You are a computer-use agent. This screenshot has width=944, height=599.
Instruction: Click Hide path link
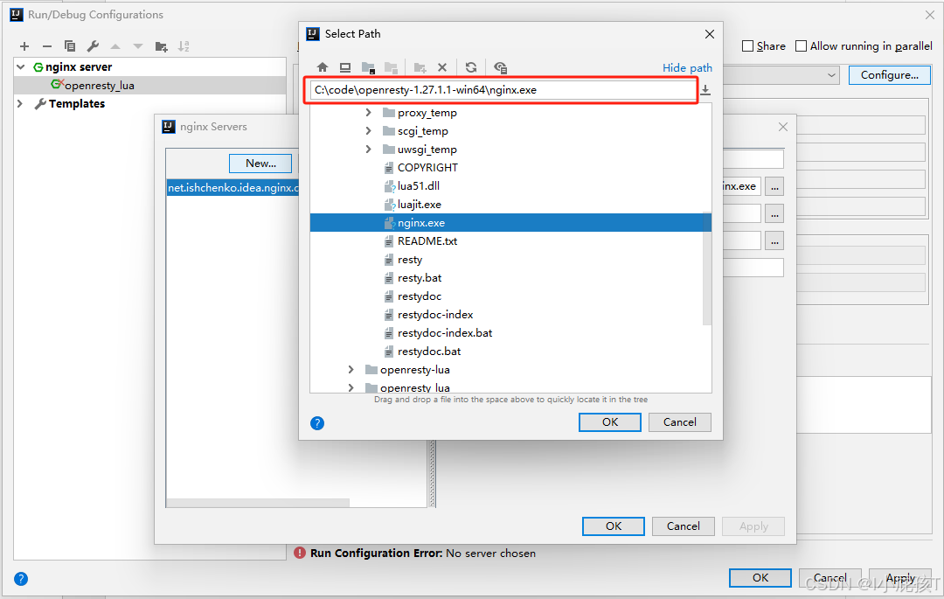687,67
